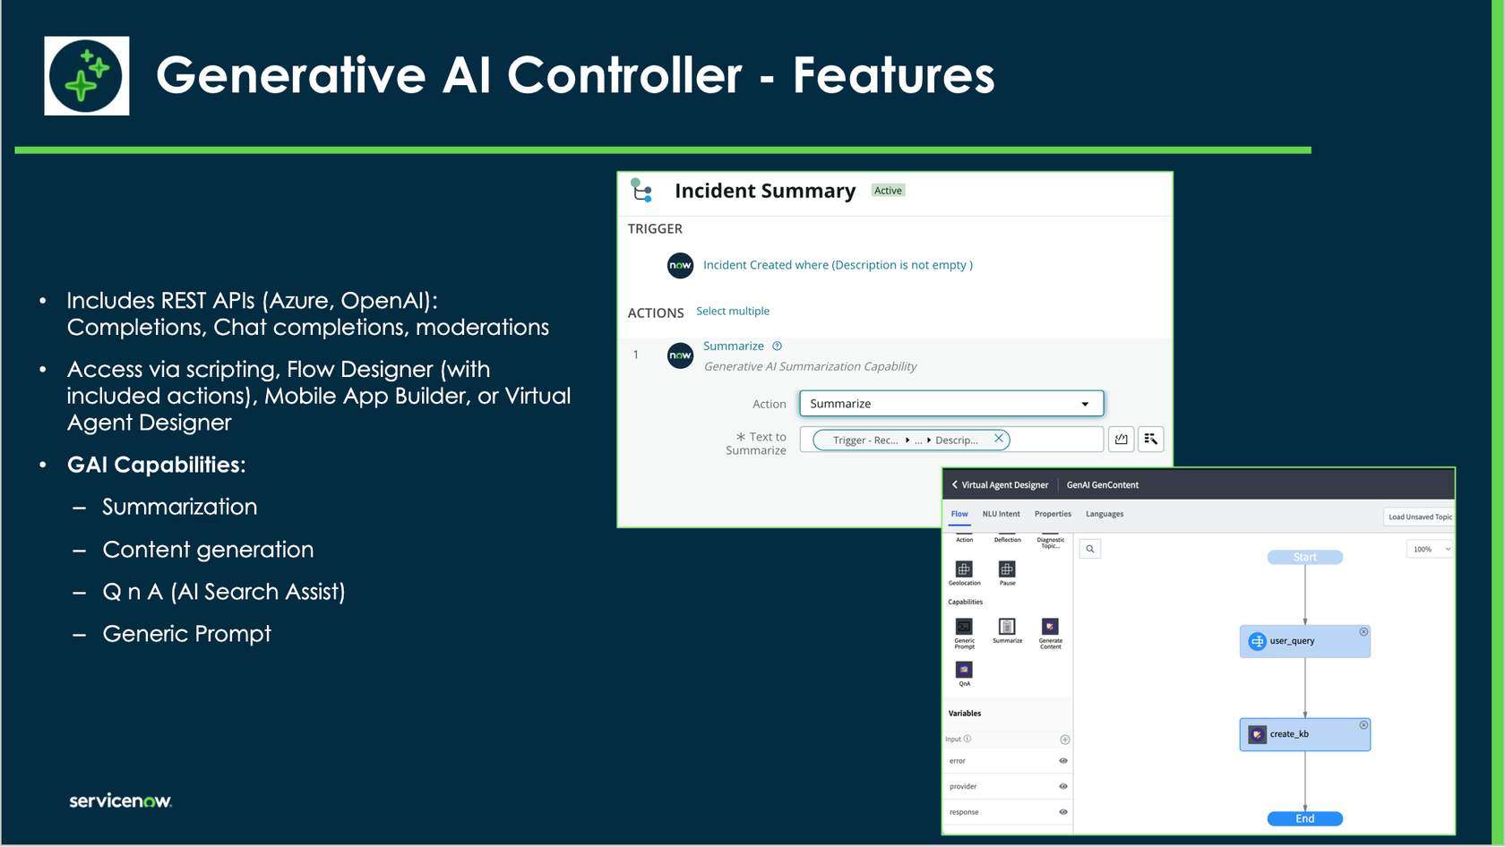Click the Generative AI sparkle logo icon
Image resolution: width=1505 pixels, height=847 pixels.
pos(87,75)
